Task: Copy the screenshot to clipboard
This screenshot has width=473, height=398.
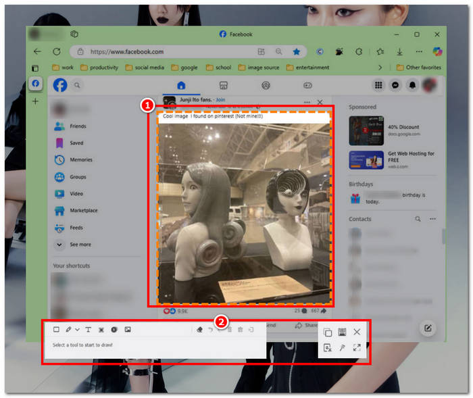Action: (x=328, y=332)
